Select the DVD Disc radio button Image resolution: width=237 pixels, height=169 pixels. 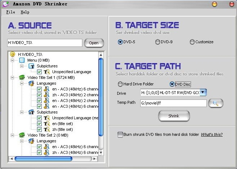[x=172, y=84]
